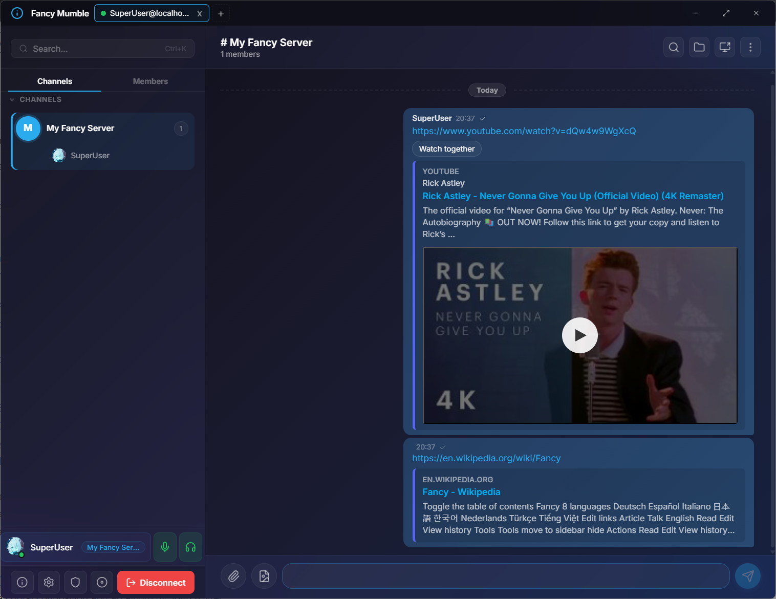Viewport: 776px width, 599px height.
Task: Select the SuperUser@localho... connection tab
Action: [152, 13]
